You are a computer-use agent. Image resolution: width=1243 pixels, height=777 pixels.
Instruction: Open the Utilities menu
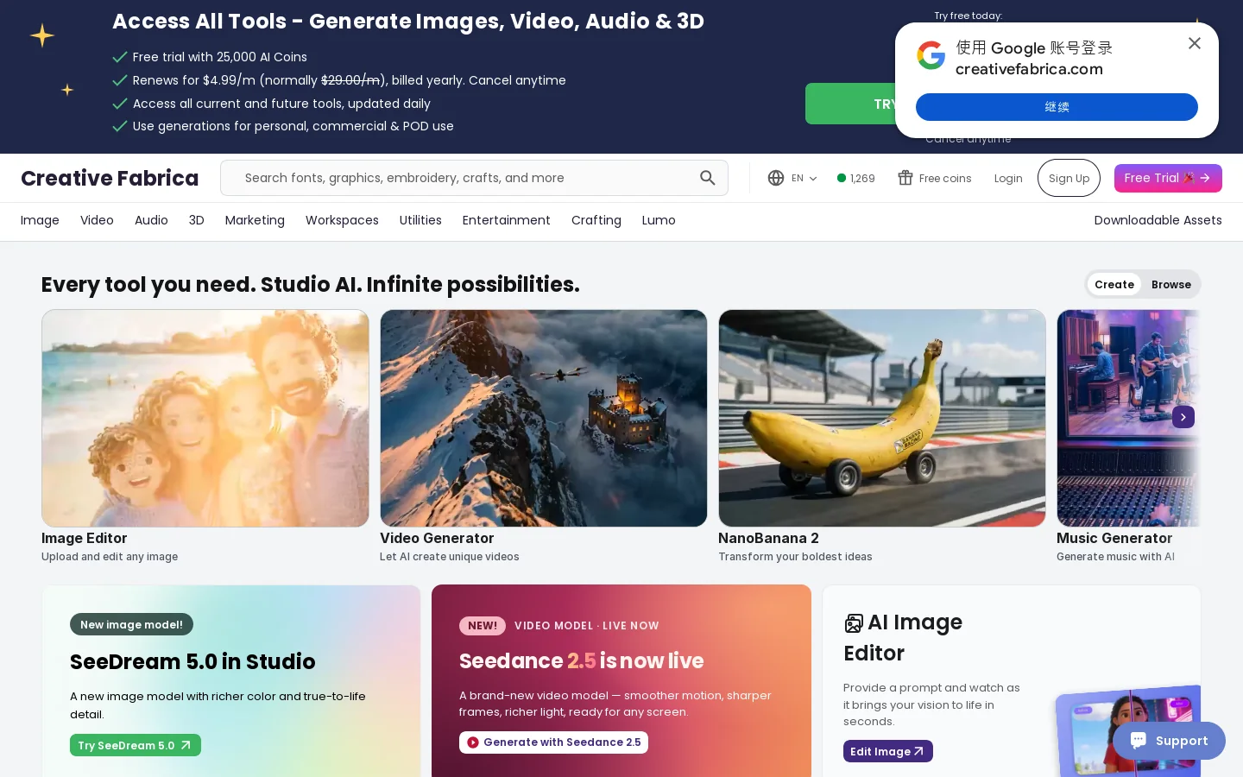(x=420, y=220)
